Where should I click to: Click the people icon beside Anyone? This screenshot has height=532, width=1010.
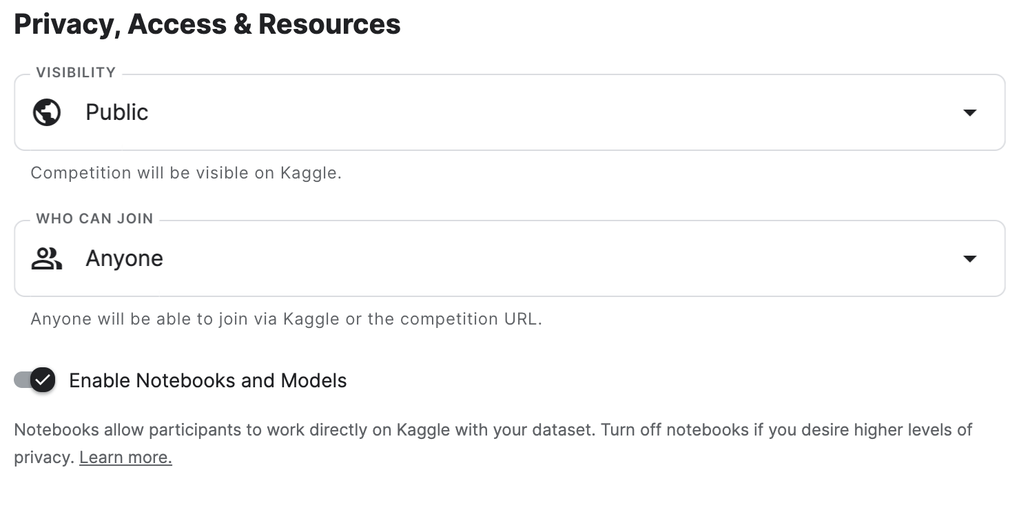tap(47, 259)
